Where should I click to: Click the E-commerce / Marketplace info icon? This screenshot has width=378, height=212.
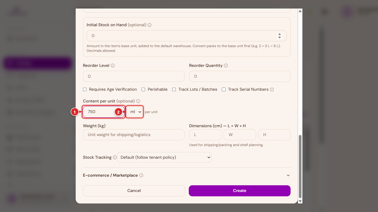click(x=141, y=175)
